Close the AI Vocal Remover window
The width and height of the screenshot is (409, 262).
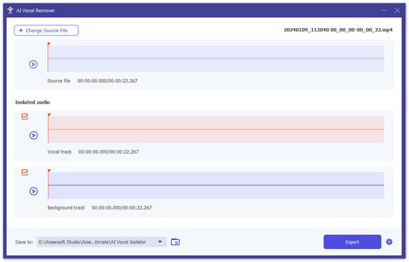pos(397,10)
